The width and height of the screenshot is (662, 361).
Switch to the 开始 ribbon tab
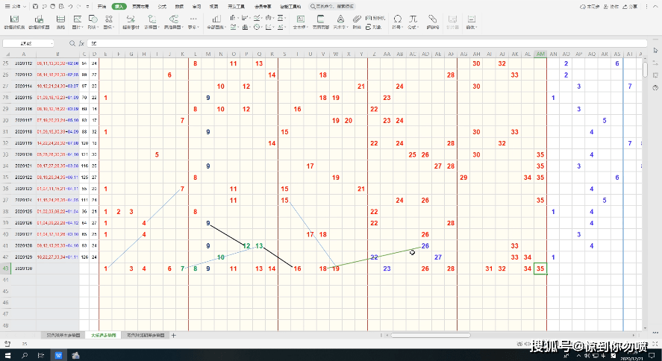click(x=102, y=5)
